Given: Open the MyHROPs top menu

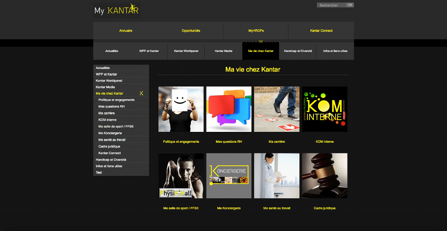Looking at the screenshot, I should (x=256, y=31).
